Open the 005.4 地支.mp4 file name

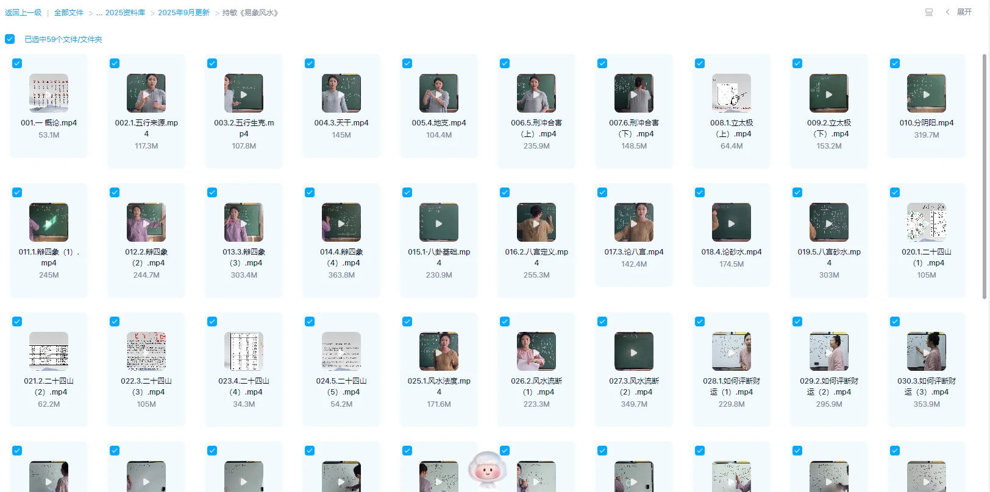(439, 123)
